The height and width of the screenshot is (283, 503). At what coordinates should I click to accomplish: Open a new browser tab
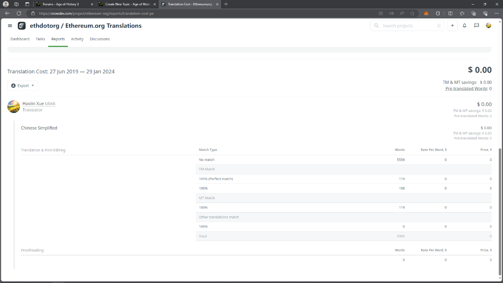click(226, 4)
